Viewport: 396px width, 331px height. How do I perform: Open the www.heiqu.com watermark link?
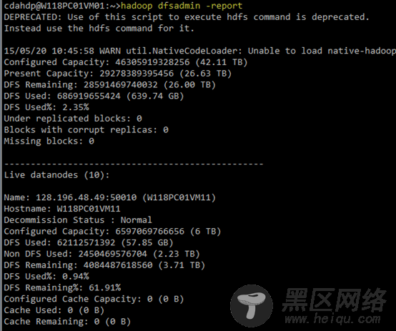[332, 319]
